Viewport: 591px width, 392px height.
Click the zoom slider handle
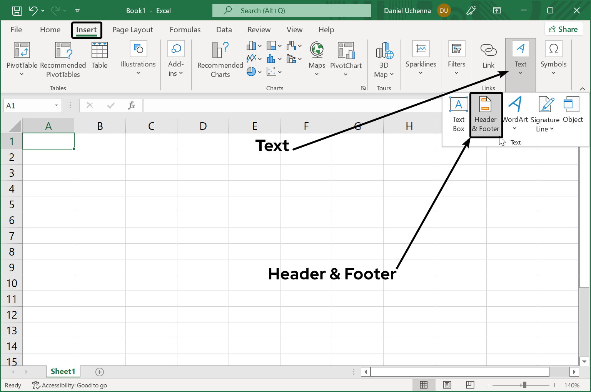pyautogui.click(x=524, y=385)
